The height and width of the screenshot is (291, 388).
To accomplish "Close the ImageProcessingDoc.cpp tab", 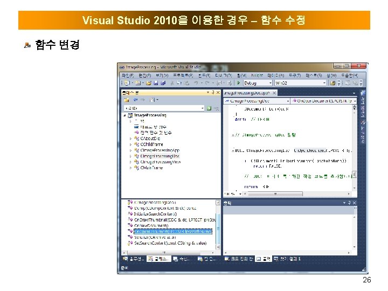I will pyautogui.click(x=274, y=93).
